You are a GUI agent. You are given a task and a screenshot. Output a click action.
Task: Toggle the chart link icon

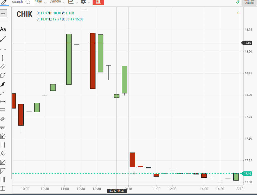coord(238,2)
